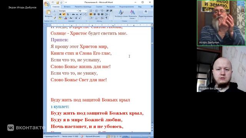246x138 pixels.
Task: Click the Sort A-Z icon
Action: pyautogui.click(x=102, y=18)
